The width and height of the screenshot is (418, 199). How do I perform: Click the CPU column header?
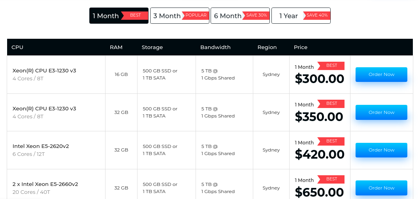tap(17, 47)
